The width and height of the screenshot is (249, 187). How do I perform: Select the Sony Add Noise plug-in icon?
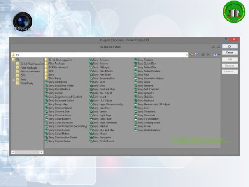point(46,82)
